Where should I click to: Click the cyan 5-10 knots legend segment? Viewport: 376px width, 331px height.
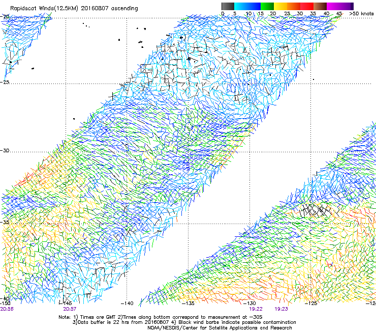click(241, 6)
